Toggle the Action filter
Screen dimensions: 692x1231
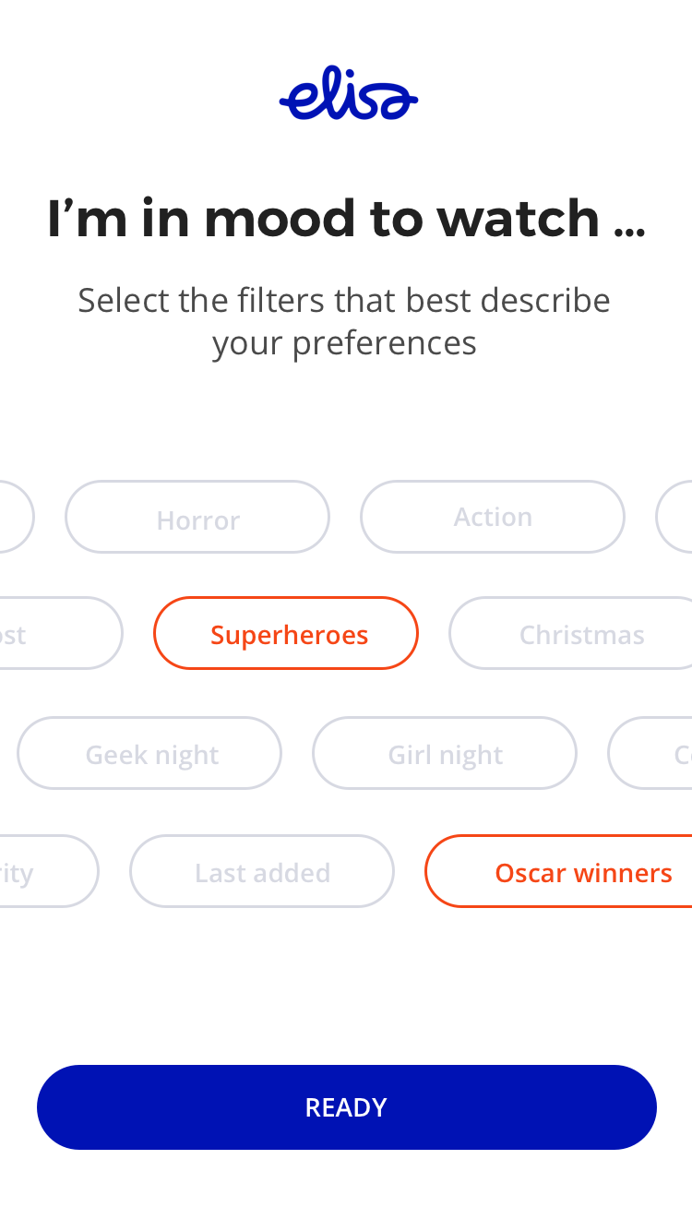click(x=493, y=518)
